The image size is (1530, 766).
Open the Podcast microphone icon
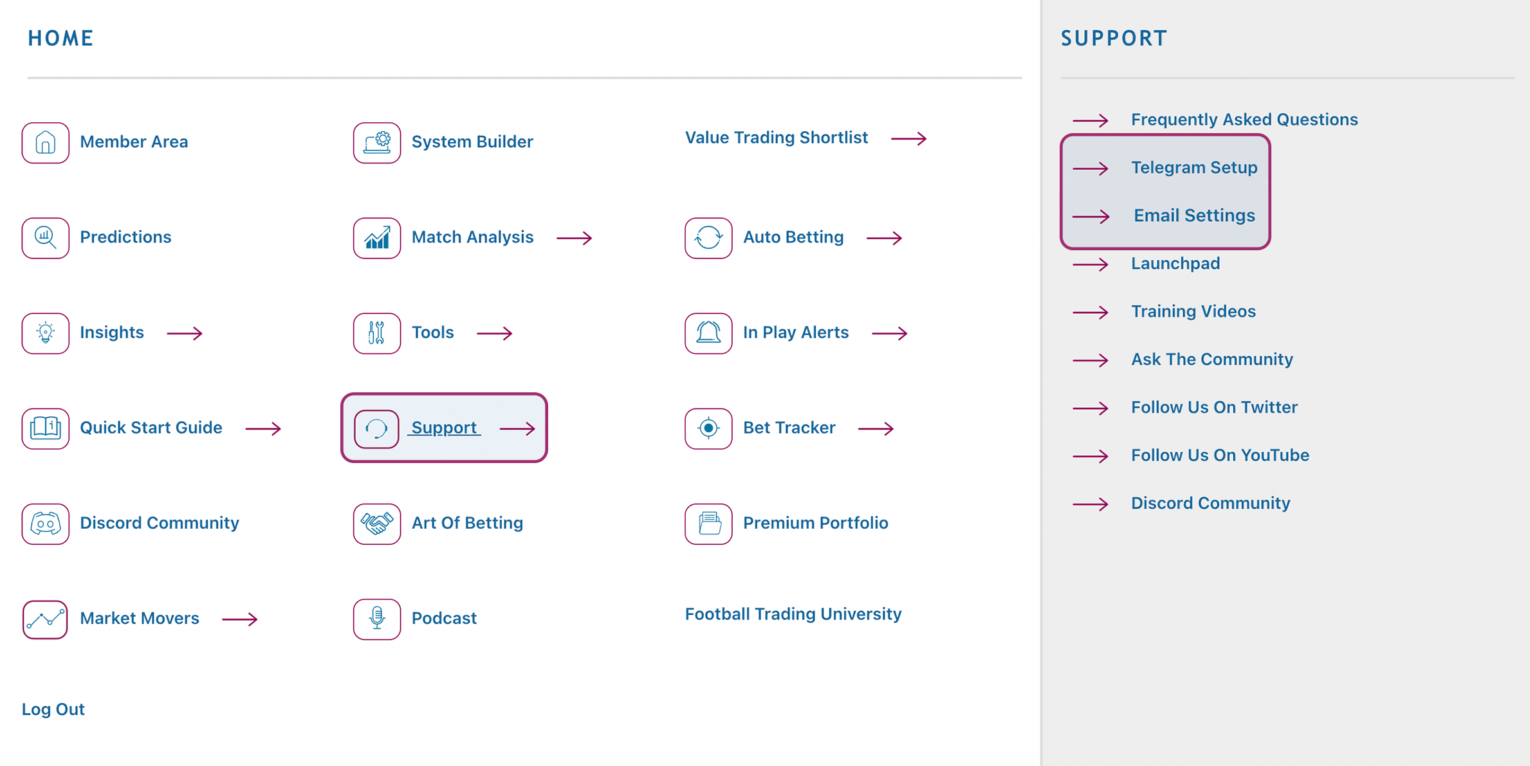point(377,619)
